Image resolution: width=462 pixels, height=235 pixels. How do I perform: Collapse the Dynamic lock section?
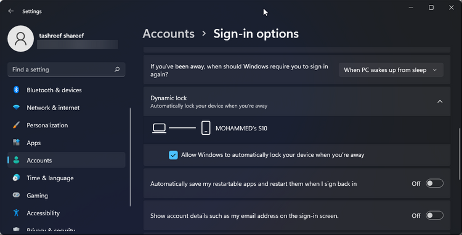(x=440, y=102)
